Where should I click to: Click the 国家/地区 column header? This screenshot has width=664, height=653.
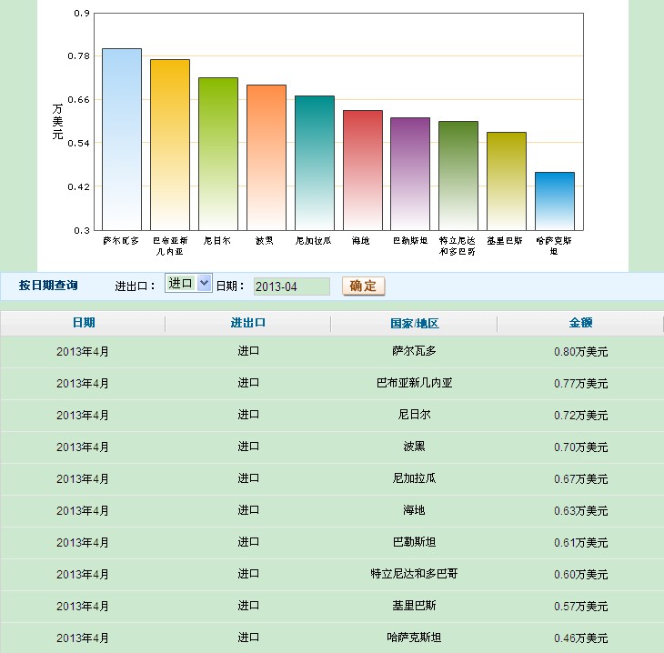point(414,324)
